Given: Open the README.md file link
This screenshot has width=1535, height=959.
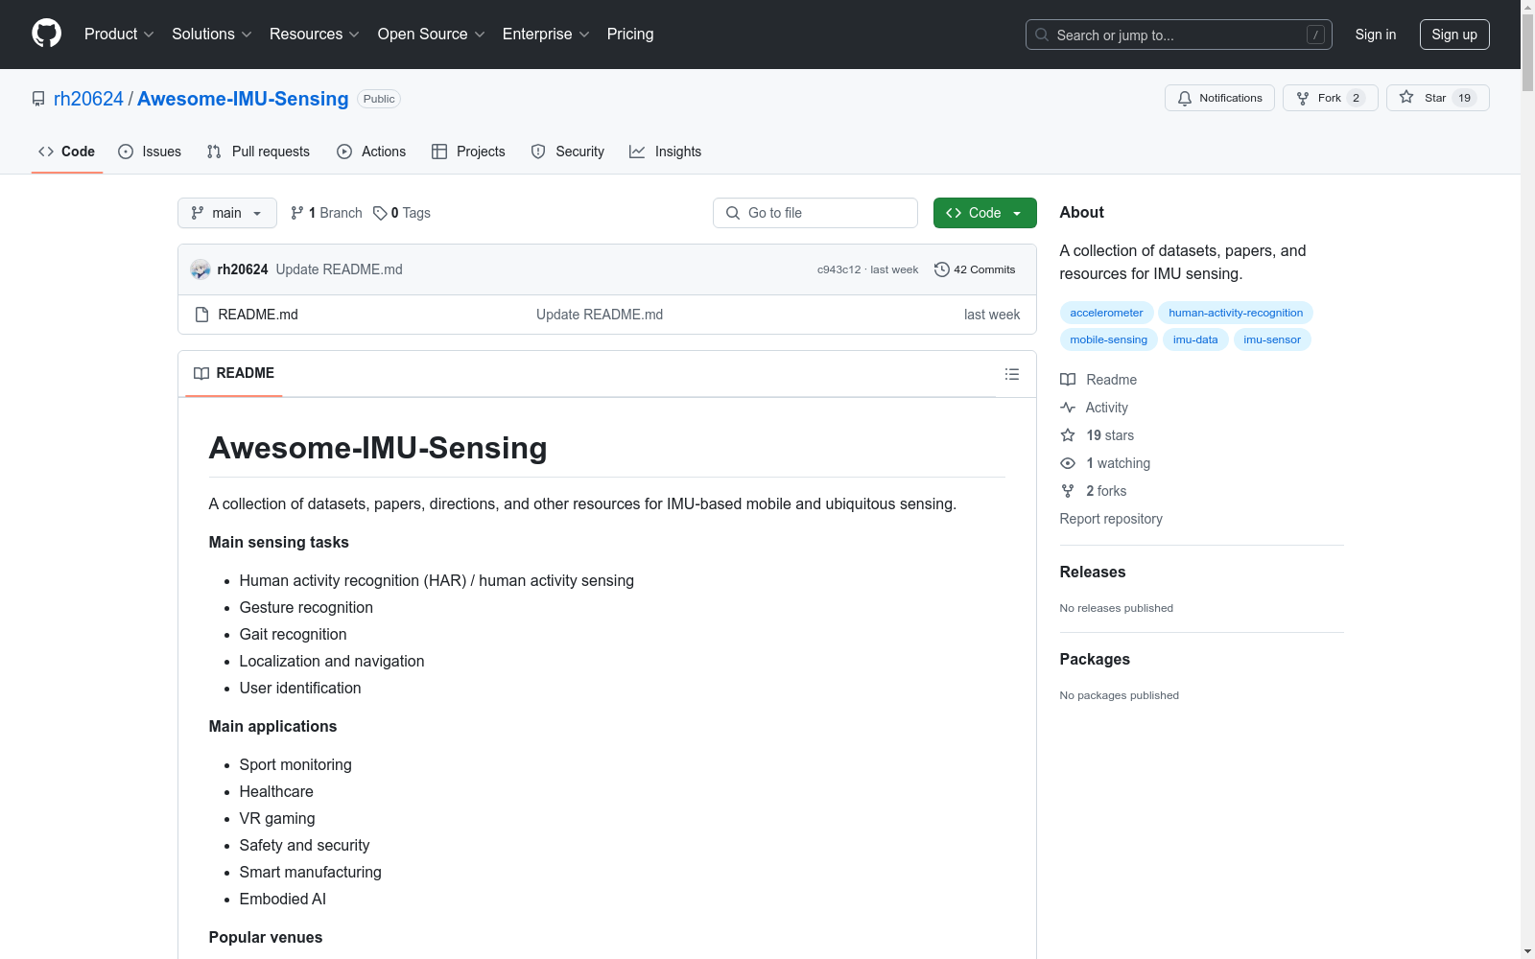Looking at the screenshot, I should coord(258,315).
